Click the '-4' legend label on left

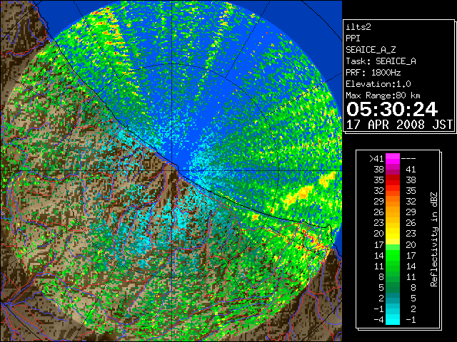[x=379, y=320]
